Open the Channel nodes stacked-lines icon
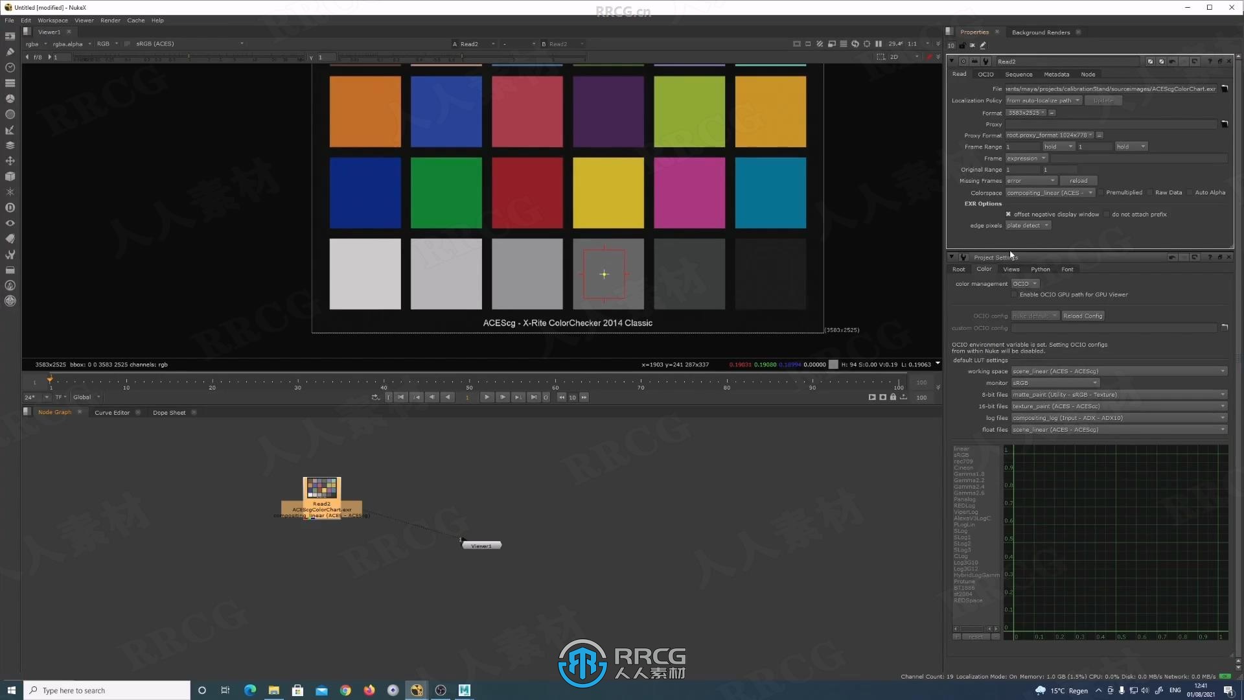1244x700 pixels. coord(10,83)
